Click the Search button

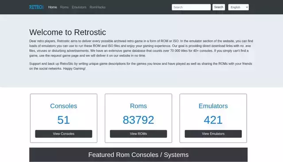pos(218,7)
